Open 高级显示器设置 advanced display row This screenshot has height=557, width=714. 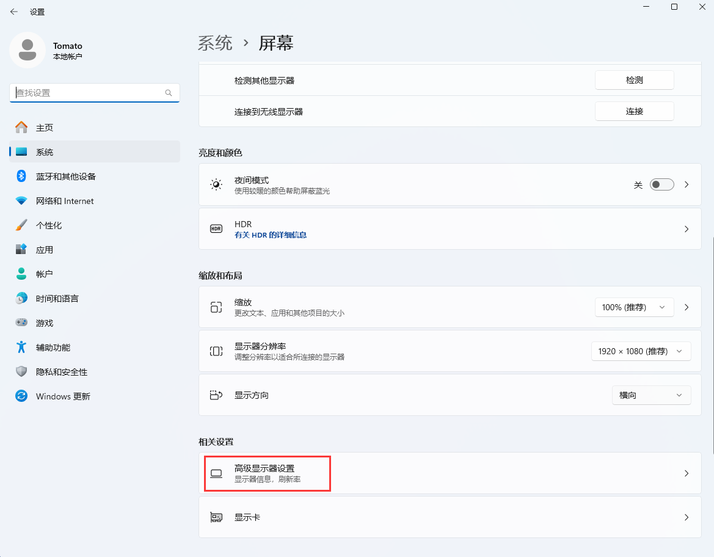(x=450, y=473)
